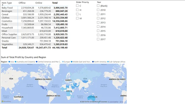
Task: Click Household offline value 7,365,869.85
Action: click(27, 28)
